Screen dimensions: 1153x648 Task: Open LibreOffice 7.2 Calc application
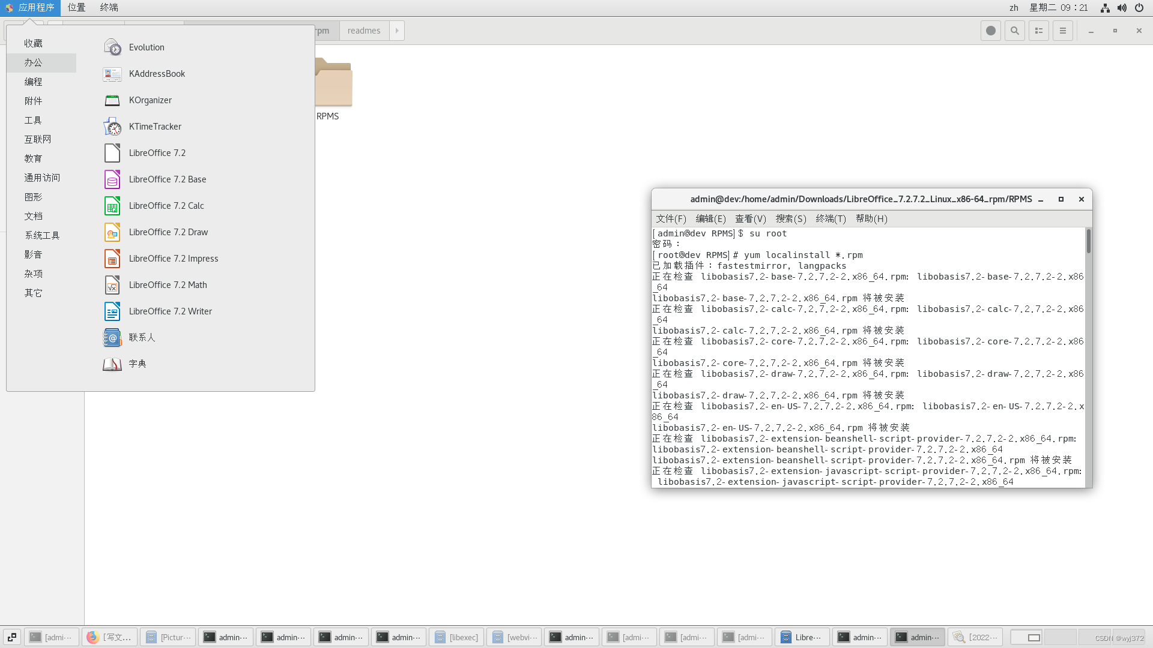pos(166,205)
